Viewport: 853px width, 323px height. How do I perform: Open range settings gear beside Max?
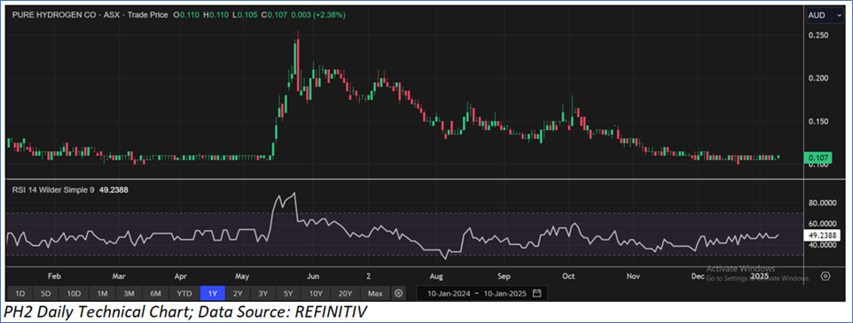[x=399, y=294]
